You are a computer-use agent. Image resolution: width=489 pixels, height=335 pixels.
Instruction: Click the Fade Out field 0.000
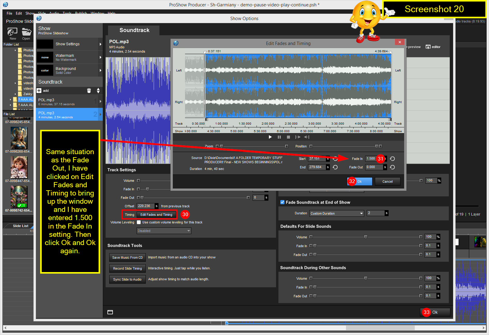(374, 167)
